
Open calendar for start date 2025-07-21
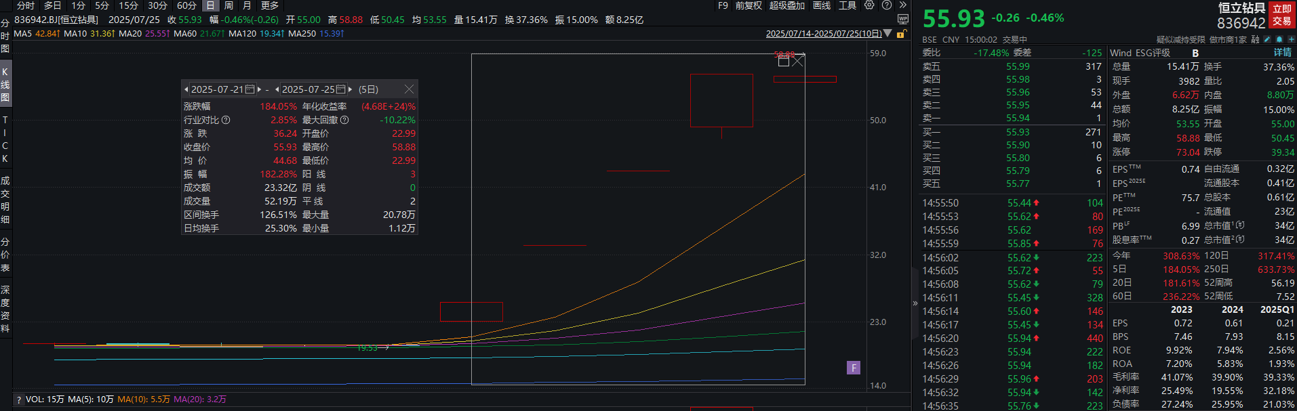(x=250, y=89)
